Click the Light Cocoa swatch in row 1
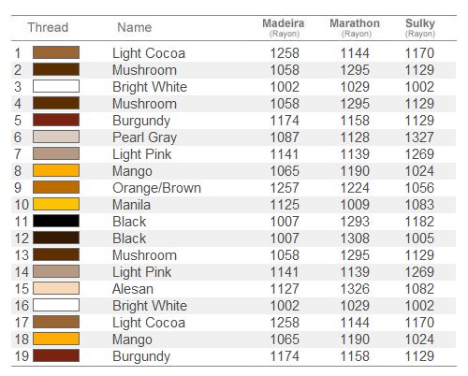The height and width of the screenshot is (376, 468). (x=56, y=52)
